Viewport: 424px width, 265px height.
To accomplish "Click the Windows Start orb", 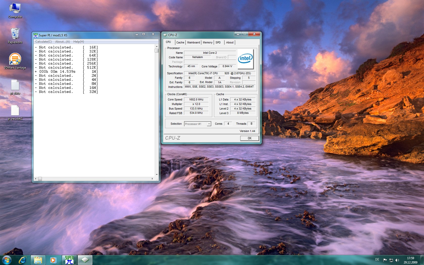I will 7,260.
